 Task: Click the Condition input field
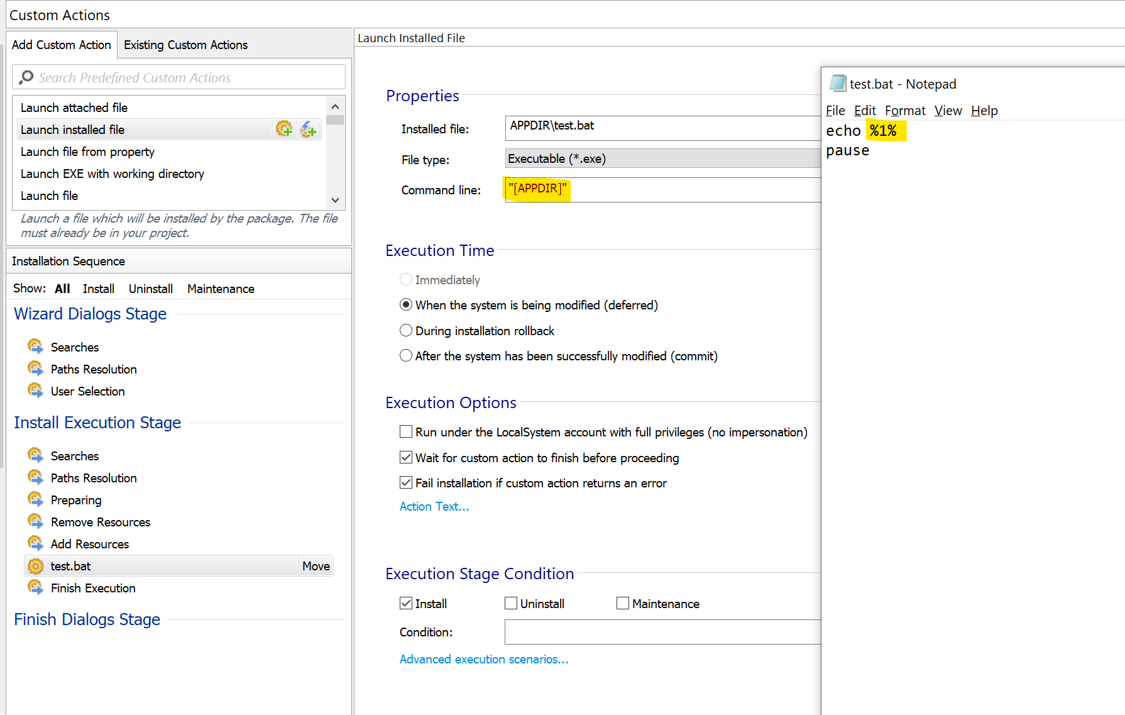(662, 632)
